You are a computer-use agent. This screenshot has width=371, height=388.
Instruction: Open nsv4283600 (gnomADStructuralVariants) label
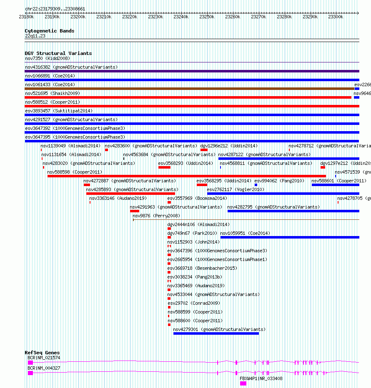pos(151,146)
